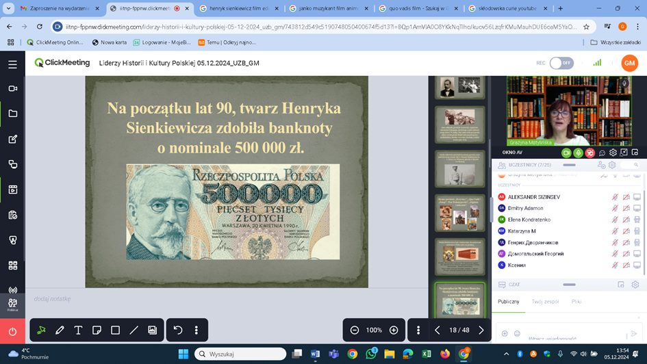Click the red power end-event button
Image resolution: width=647 pixels, height=364 pixels.
pos(12,331)
